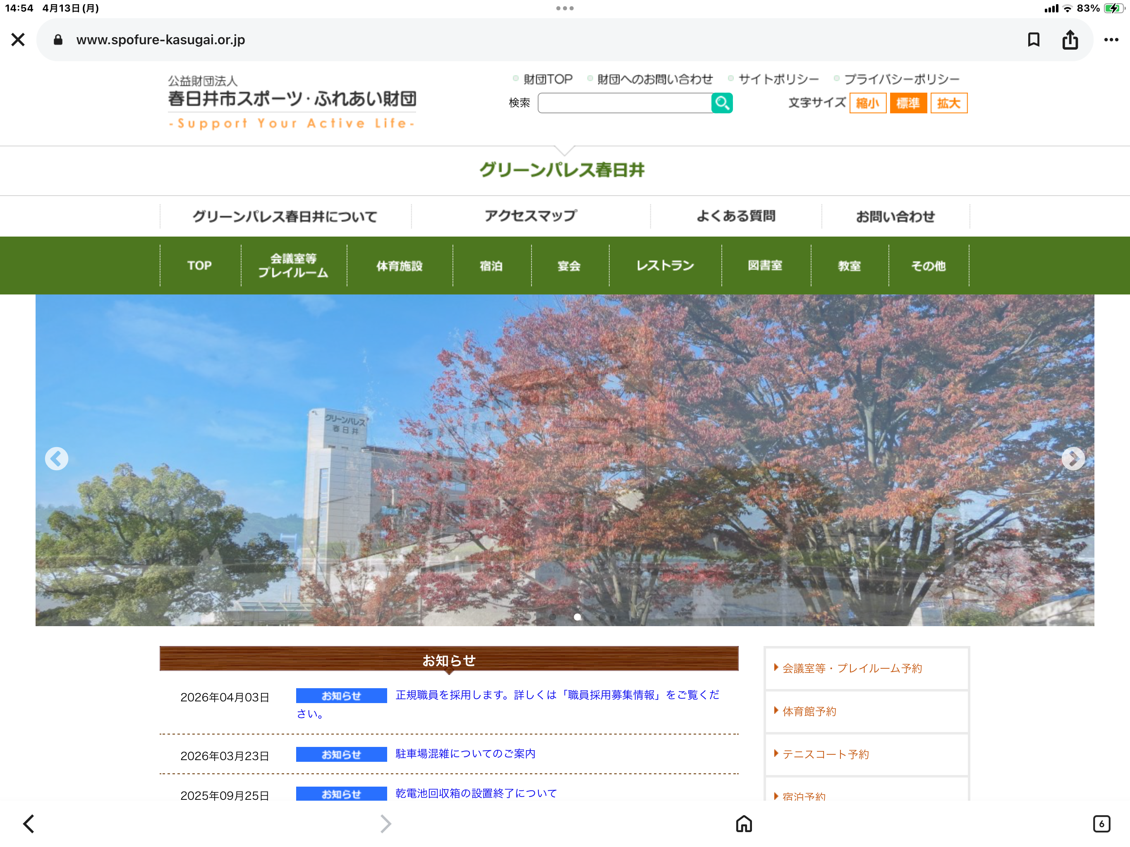Focus the 検索 search input field
The image size is (1130, 847).
[x=624, y=103]
